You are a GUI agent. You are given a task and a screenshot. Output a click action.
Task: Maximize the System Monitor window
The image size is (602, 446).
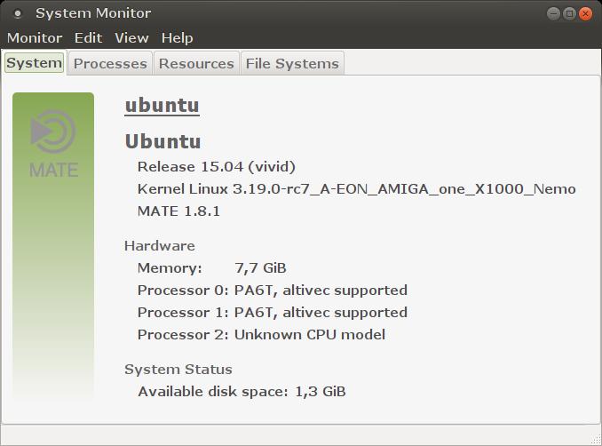569,13
